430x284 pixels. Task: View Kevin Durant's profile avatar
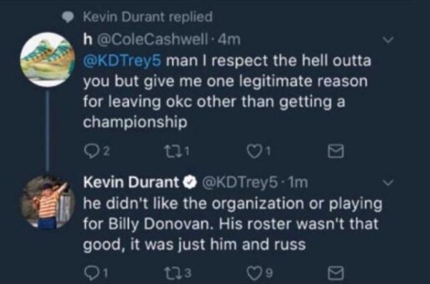(x=48, y=202)
